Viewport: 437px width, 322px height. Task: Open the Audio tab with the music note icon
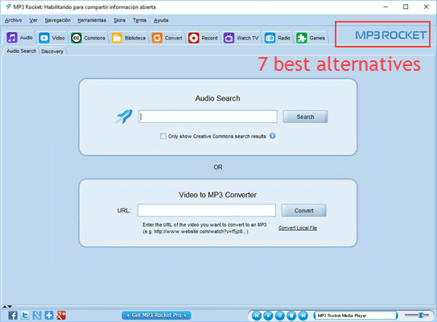19,38
